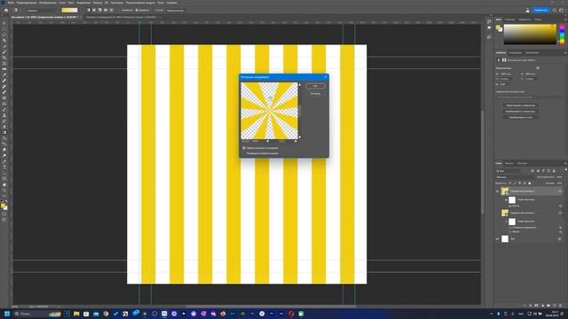The image size is (568, 319).
Task: Click the Share button at top right
Action: point(540,10)
